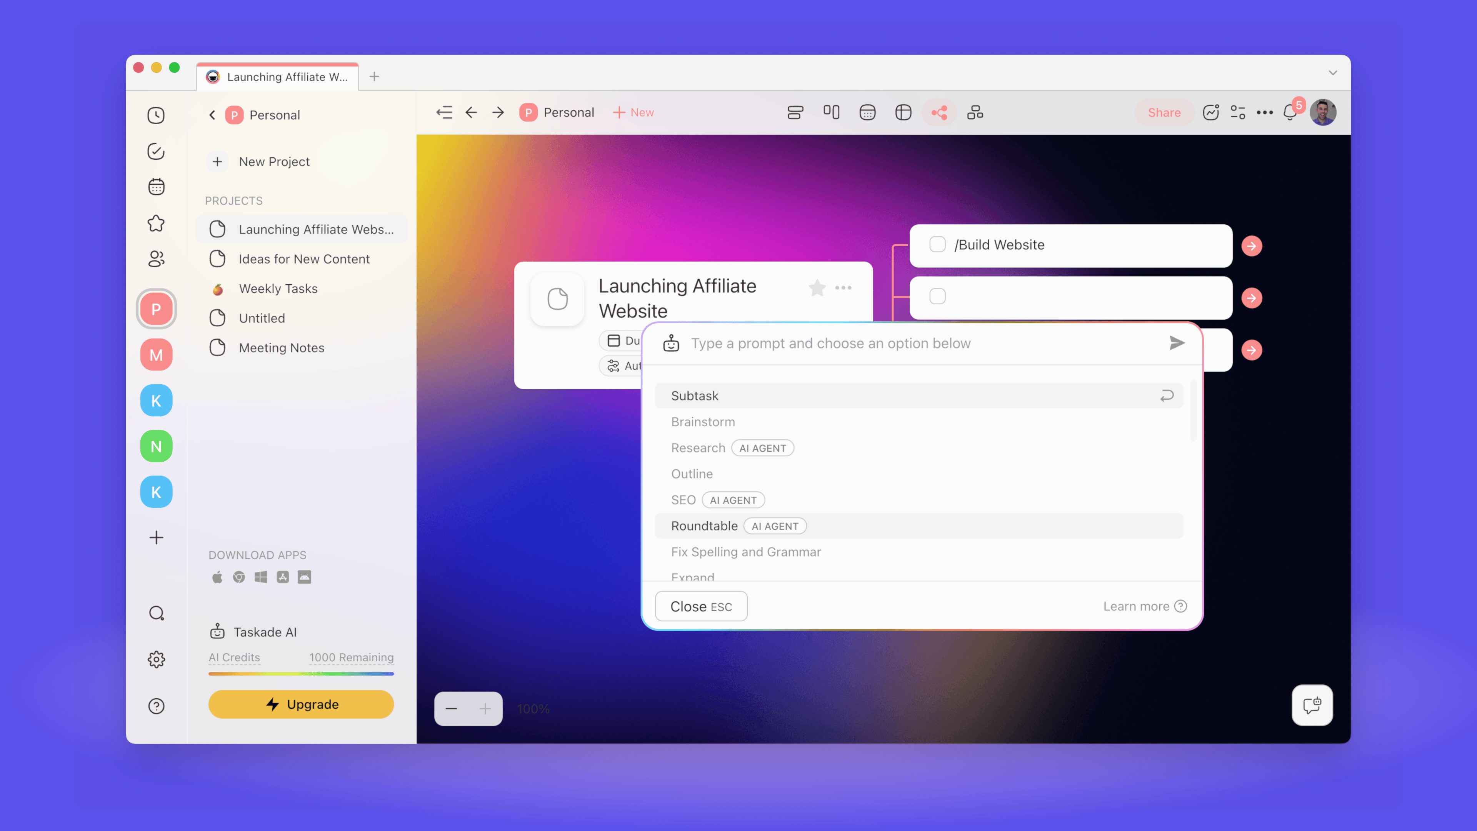
Task: Open the recent activity clock icon
Action: 156,115
